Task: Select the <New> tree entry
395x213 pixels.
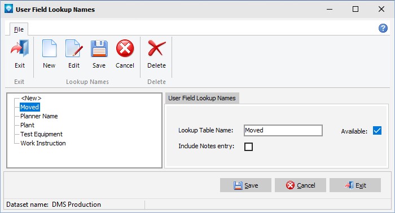Action: coord(31,98)
